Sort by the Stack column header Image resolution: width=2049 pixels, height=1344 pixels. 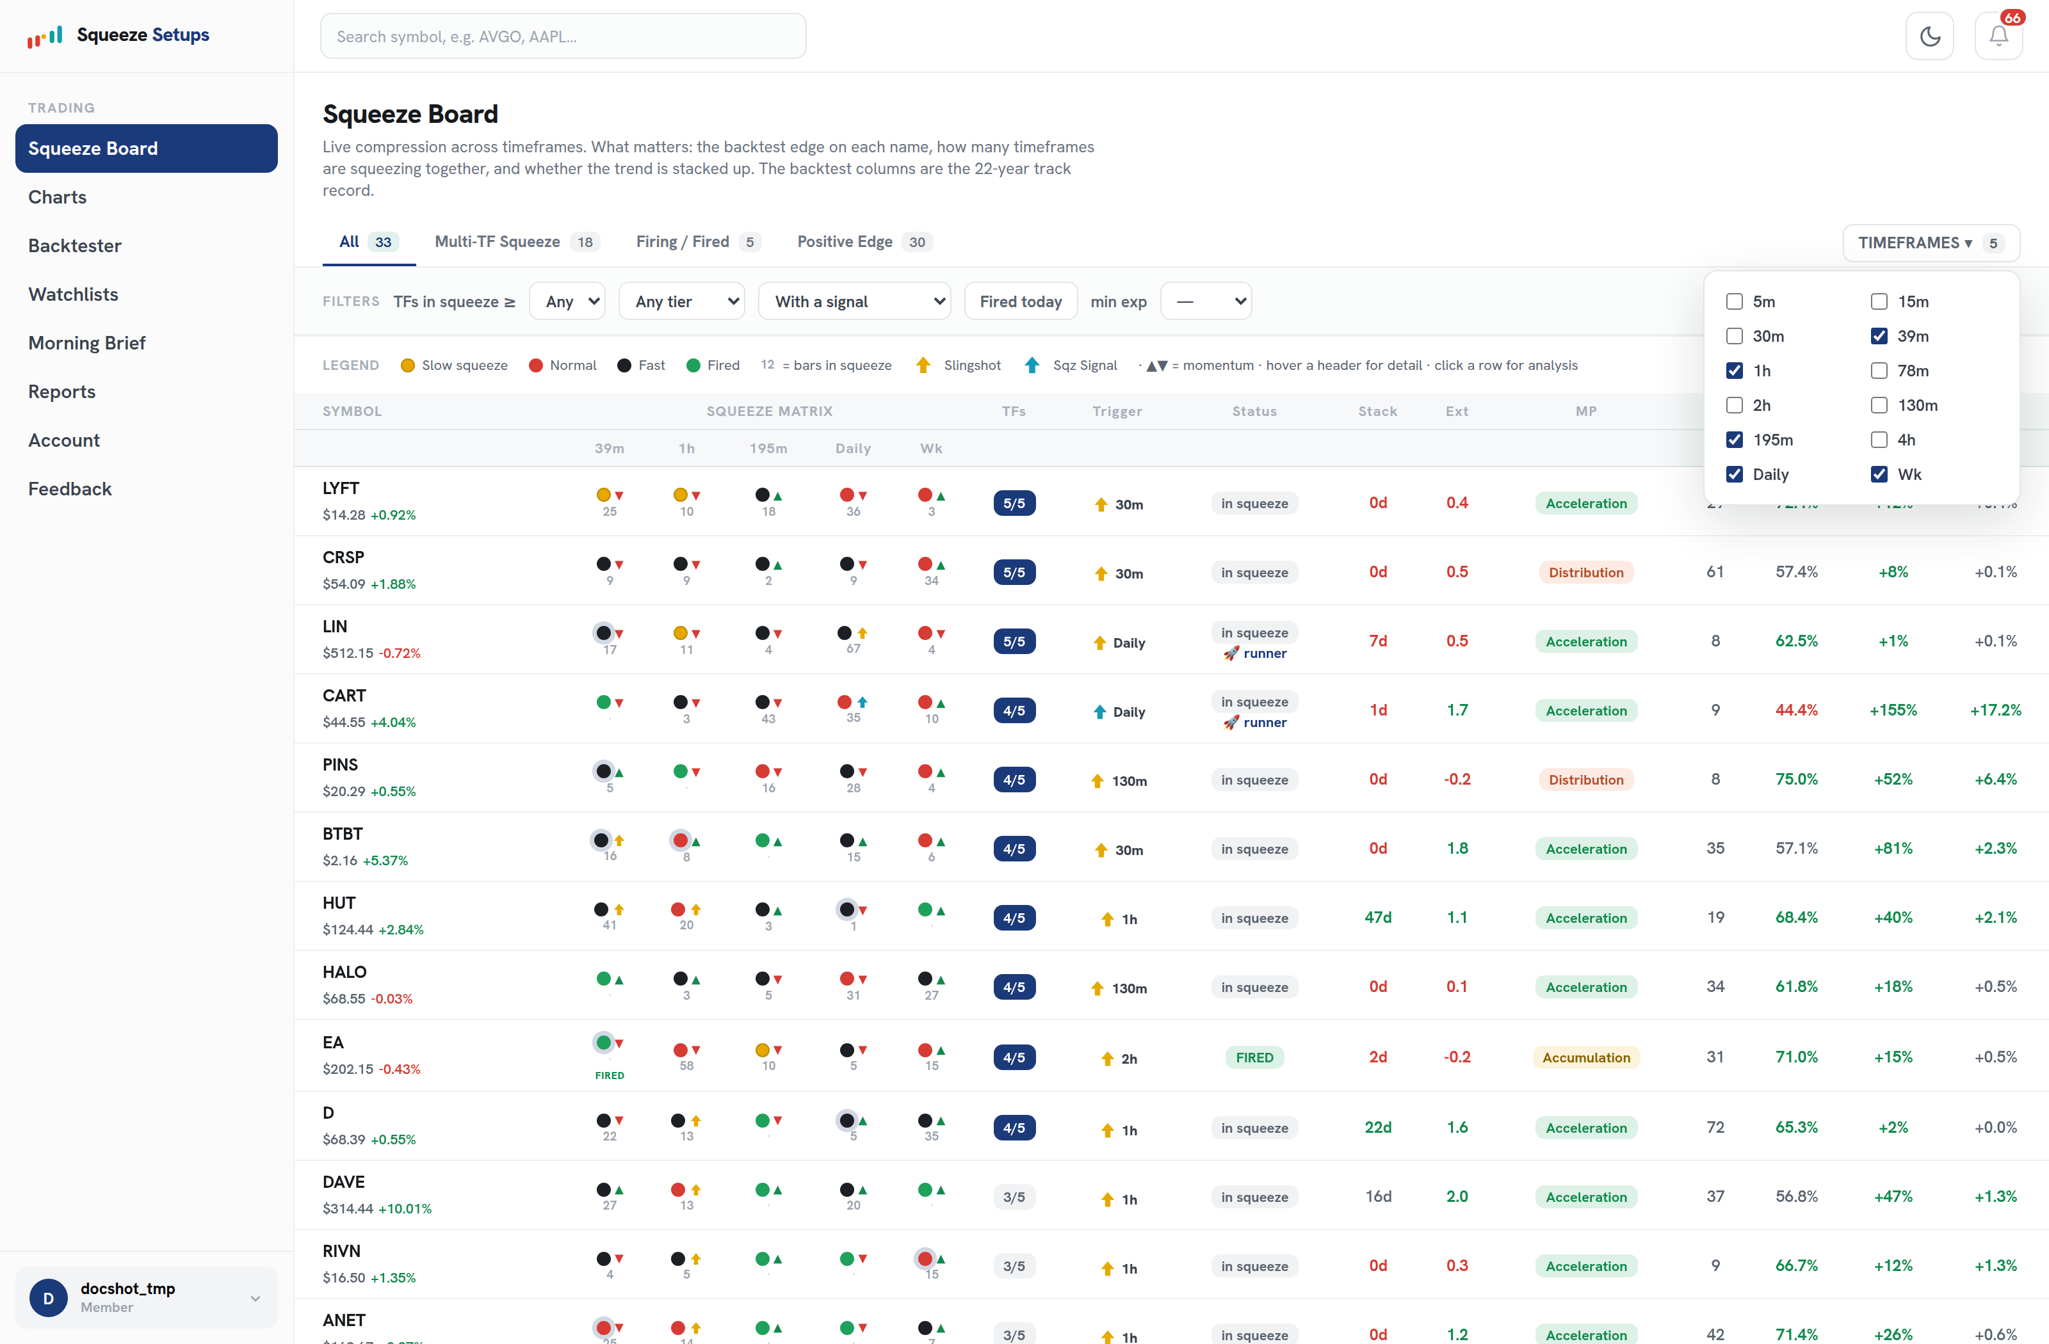(1377, 412)
